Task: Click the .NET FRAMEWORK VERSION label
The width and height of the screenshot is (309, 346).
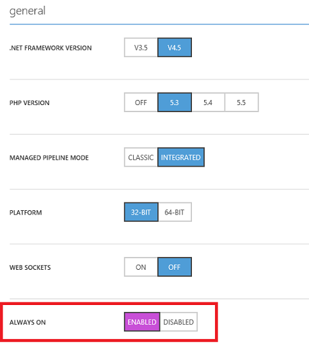Action: (51, 48)
